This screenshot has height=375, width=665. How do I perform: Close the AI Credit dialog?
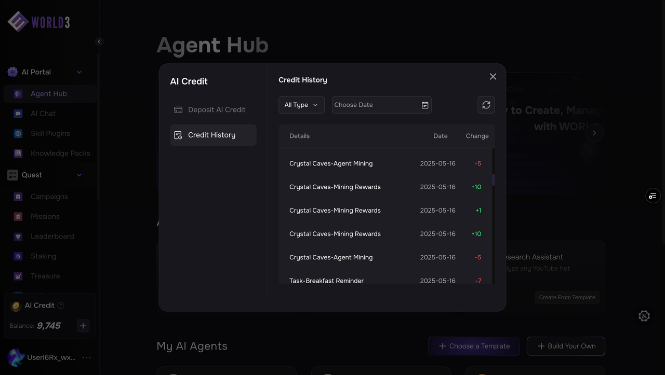point(493,77)
